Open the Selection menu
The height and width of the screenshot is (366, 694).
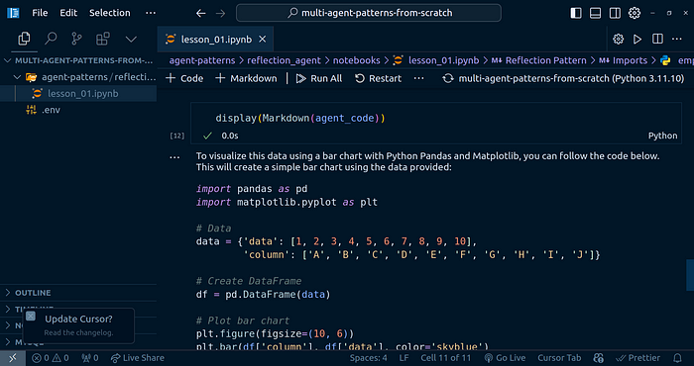tap(110, 13)
